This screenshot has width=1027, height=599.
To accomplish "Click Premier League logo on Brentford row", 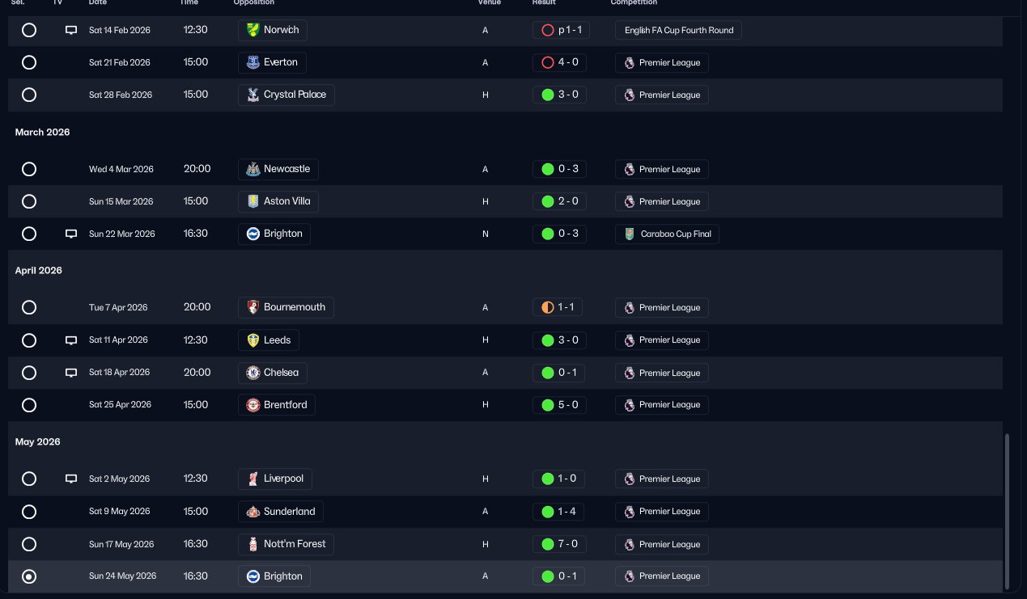I will tap(630, 405).
